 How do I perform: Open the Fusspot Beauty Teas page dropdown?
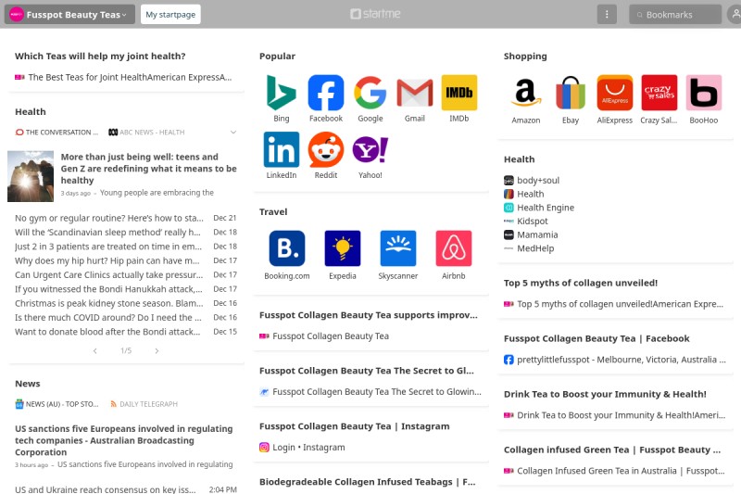(x=69, y=14)
